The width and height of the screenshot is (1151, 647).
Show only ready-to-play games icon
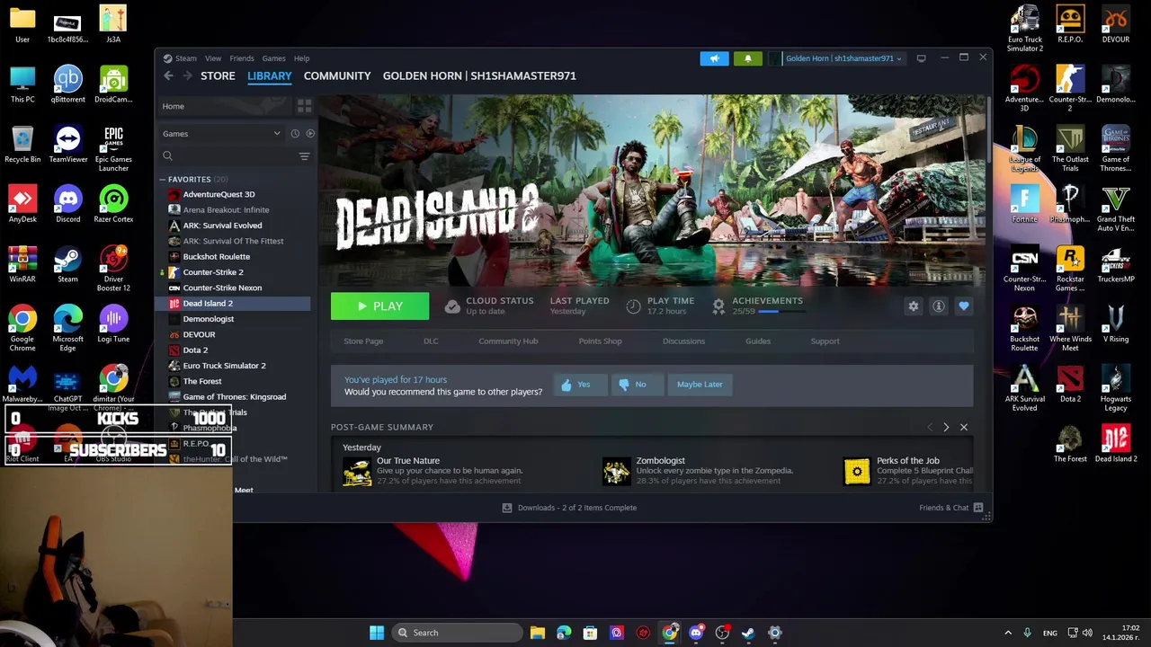tap(309, 134)
